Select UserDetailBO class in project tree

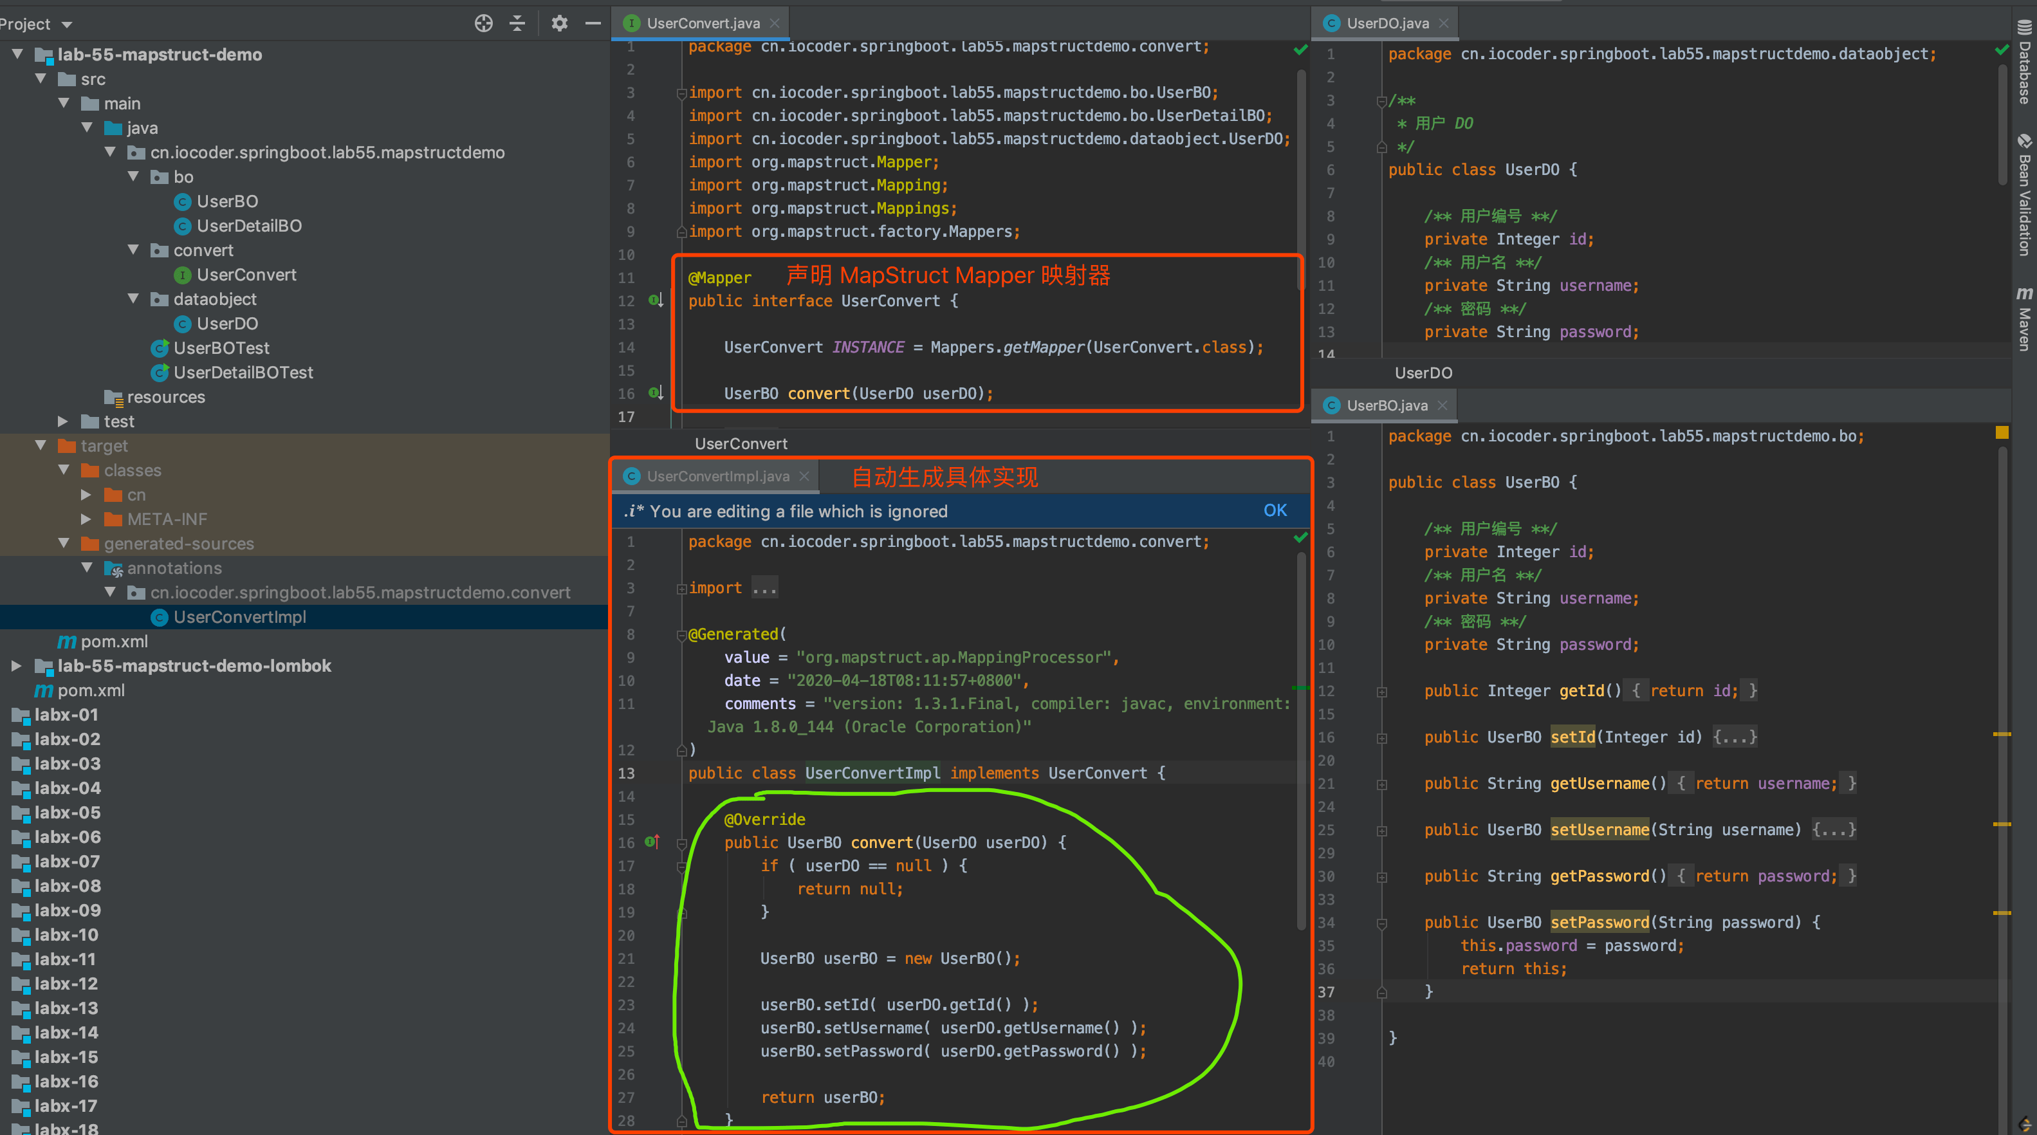(x=248, y=226)
